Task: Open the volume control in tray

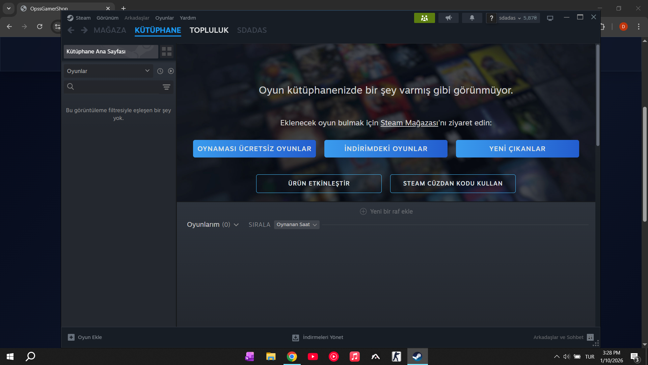Action: (x=566, y=357)
